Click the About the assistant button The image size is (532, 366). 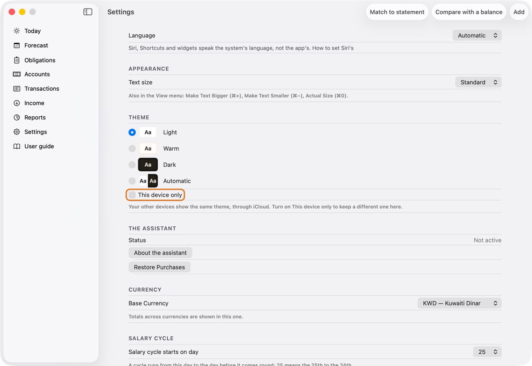click(160, 253)
